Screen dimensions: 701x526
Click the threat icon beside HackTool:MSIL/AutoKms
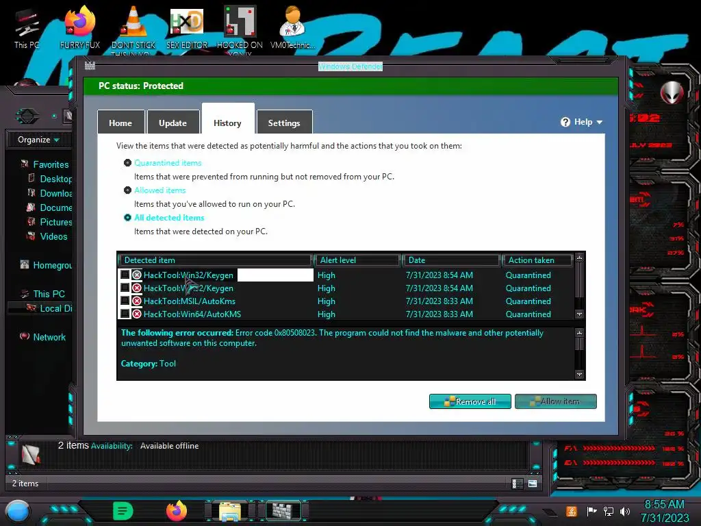coord(137,301)
